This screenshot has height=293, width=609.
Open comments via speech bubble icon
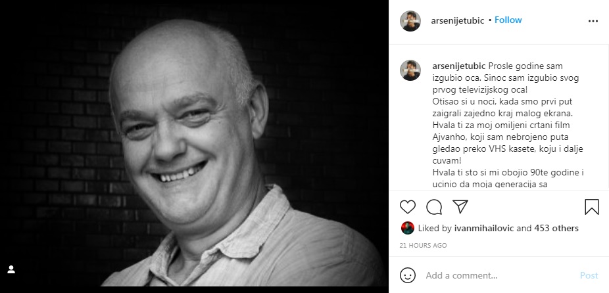pyautogui.click(x=434, y=207)
